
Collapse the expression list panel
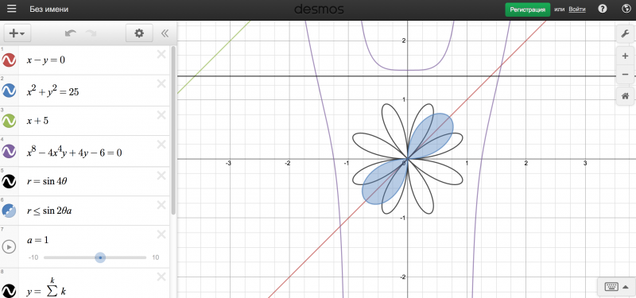[x=165, y=33]
